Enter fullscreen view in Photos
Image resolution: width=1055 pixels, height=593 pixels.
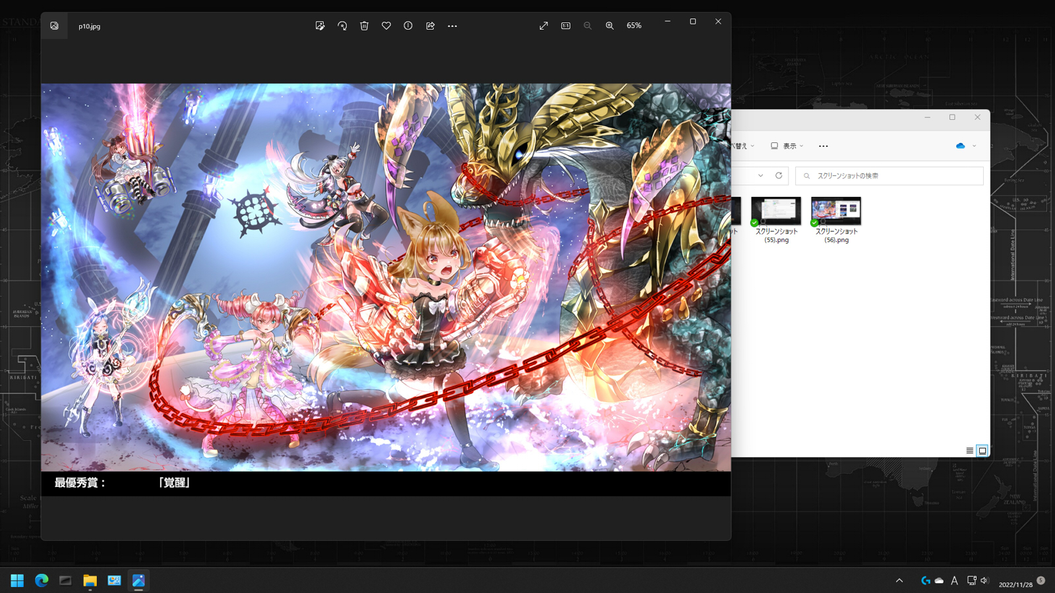[543, 26]
